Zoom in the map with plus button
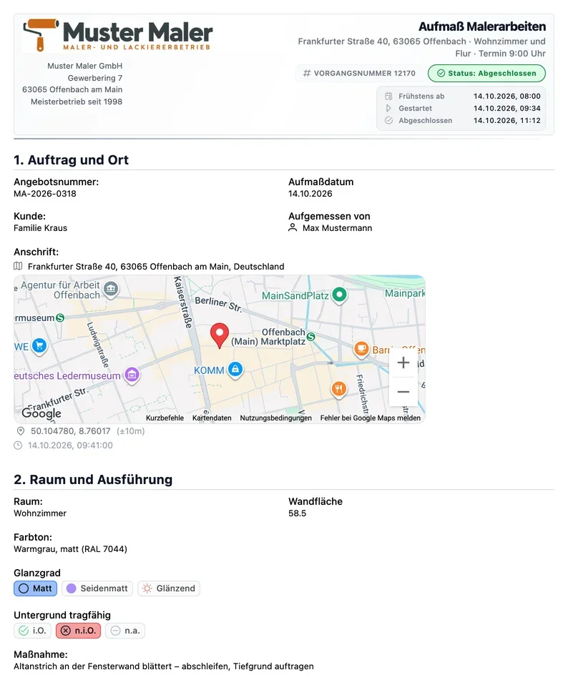Image resolution: width=568 pixels, height=680 pixels. coord(403,363)
